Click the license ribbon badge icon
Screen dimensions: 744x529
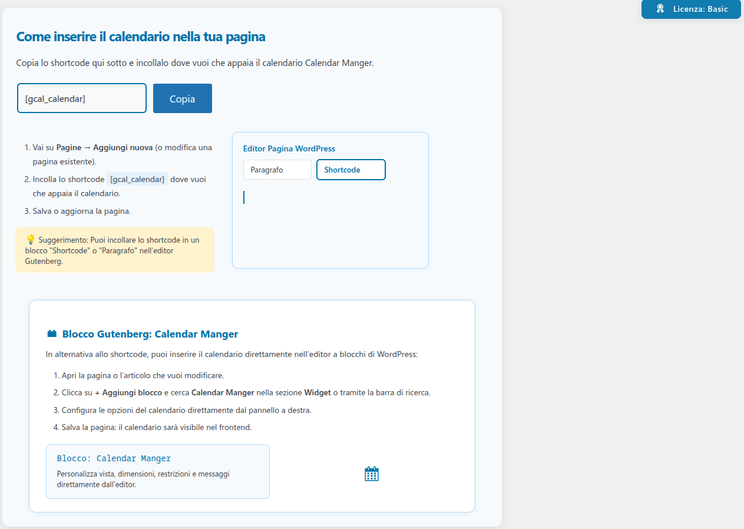coord(660,9)
